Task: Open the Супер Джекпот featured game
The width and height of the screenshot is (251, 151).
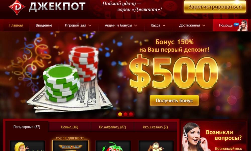Action: pyautogui.click(x=70, y=146)
